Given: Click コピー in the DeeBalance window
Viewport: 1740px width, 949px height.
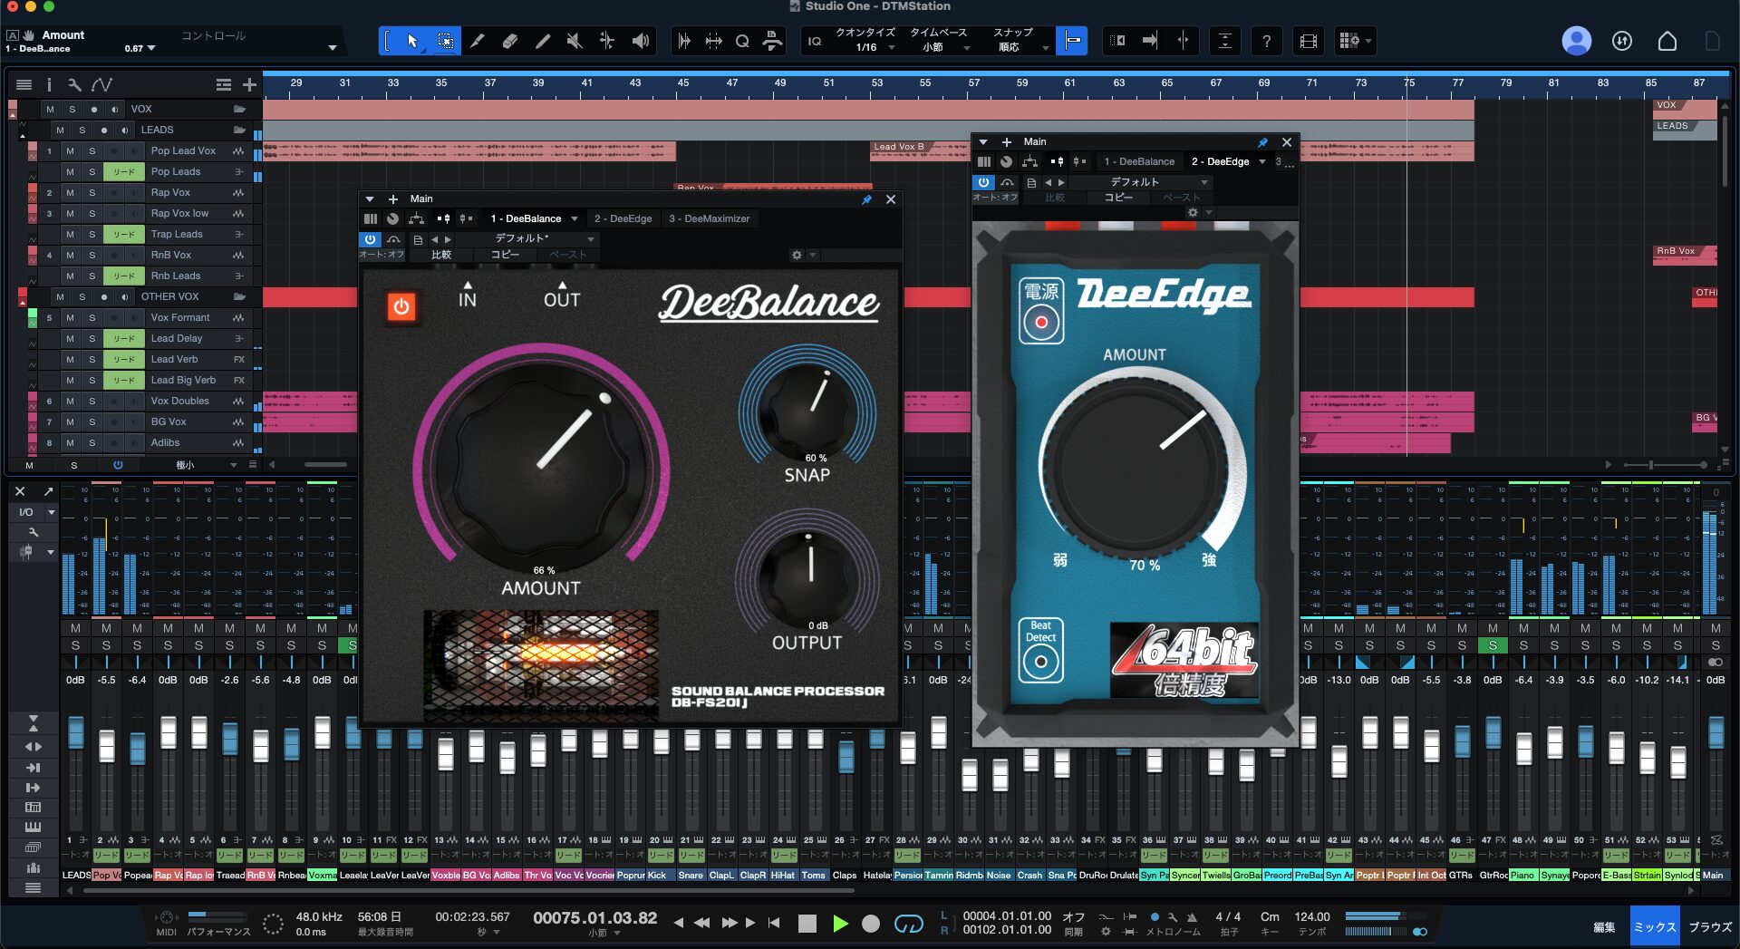Looking at the screenshot, I should pos(505,255).
